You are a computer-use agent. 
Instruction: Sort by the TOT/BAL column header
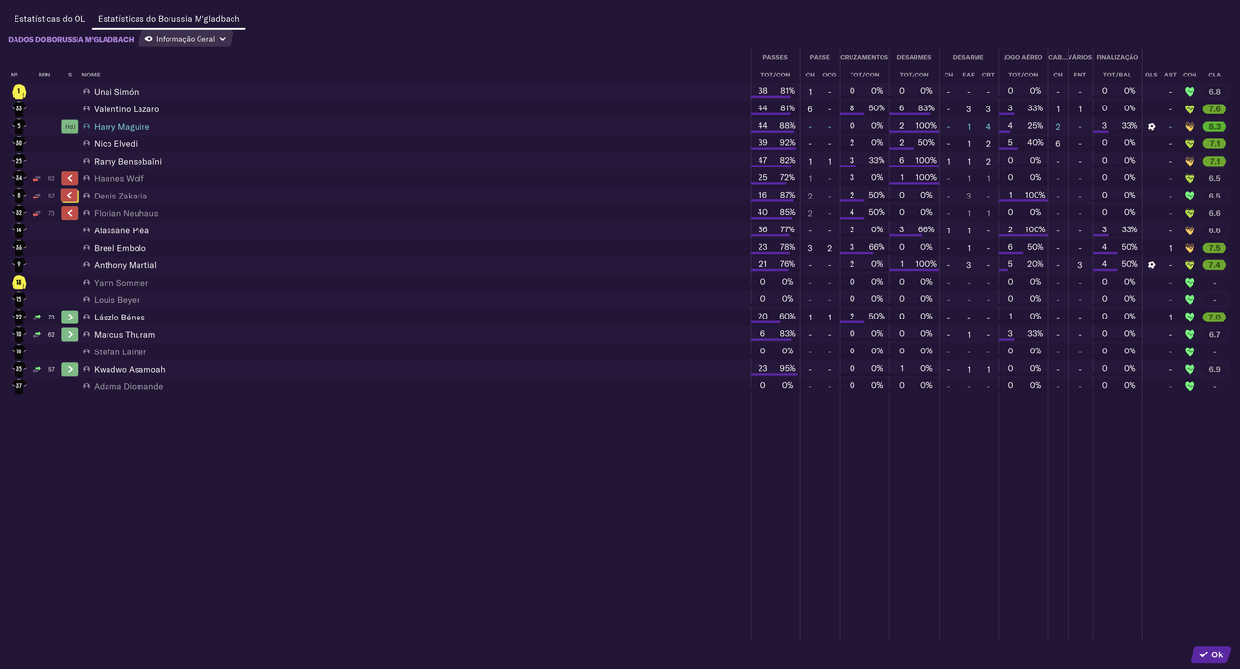point(1117,75)
